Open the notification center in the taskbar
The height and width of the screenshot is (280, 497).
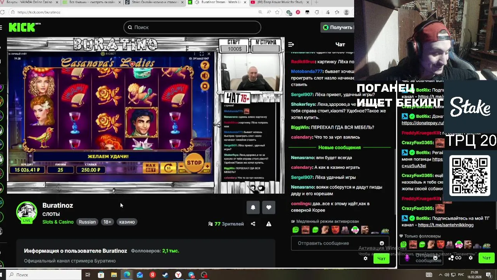[x=489, y=275]
